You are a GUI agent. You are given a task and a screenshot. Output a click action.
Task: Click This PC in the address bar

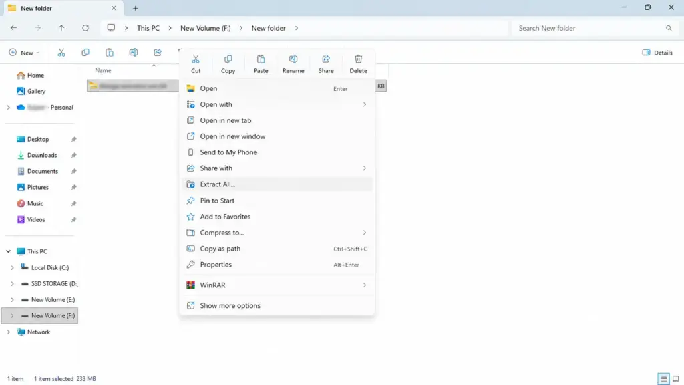(148, 28)
